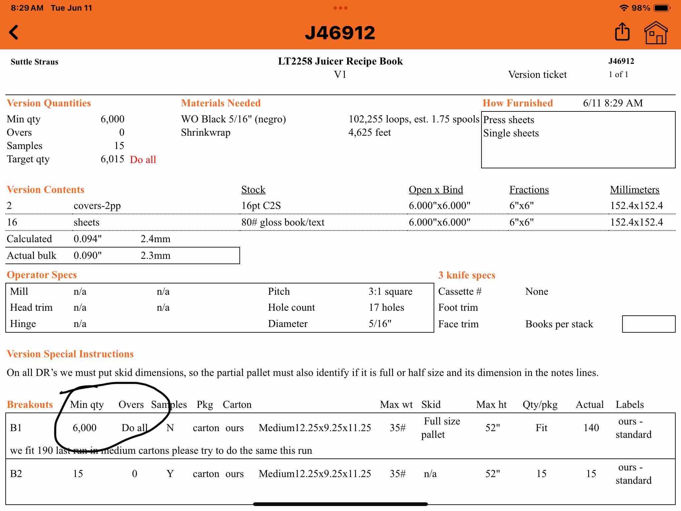Tap the battery indicator icon

tap(662, 8)
